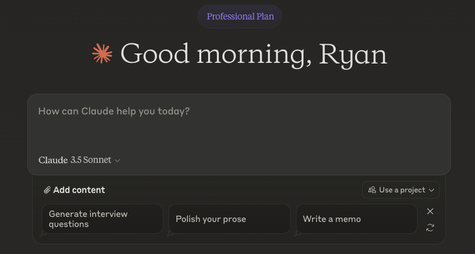
Task: Click the small icon below Polish your prose
Action: point(170,233)
